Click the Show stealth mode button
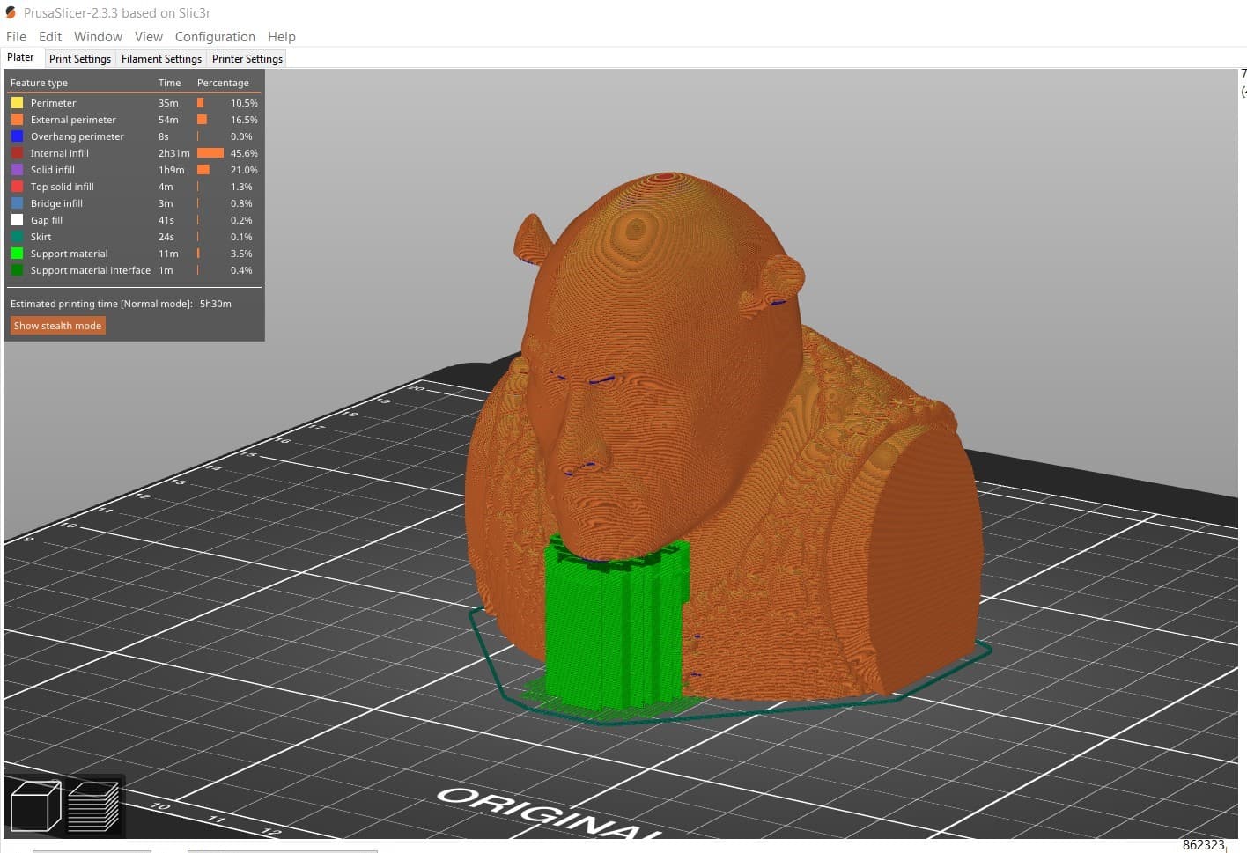The image size is (1247, 853). click(x=57, y=326)
